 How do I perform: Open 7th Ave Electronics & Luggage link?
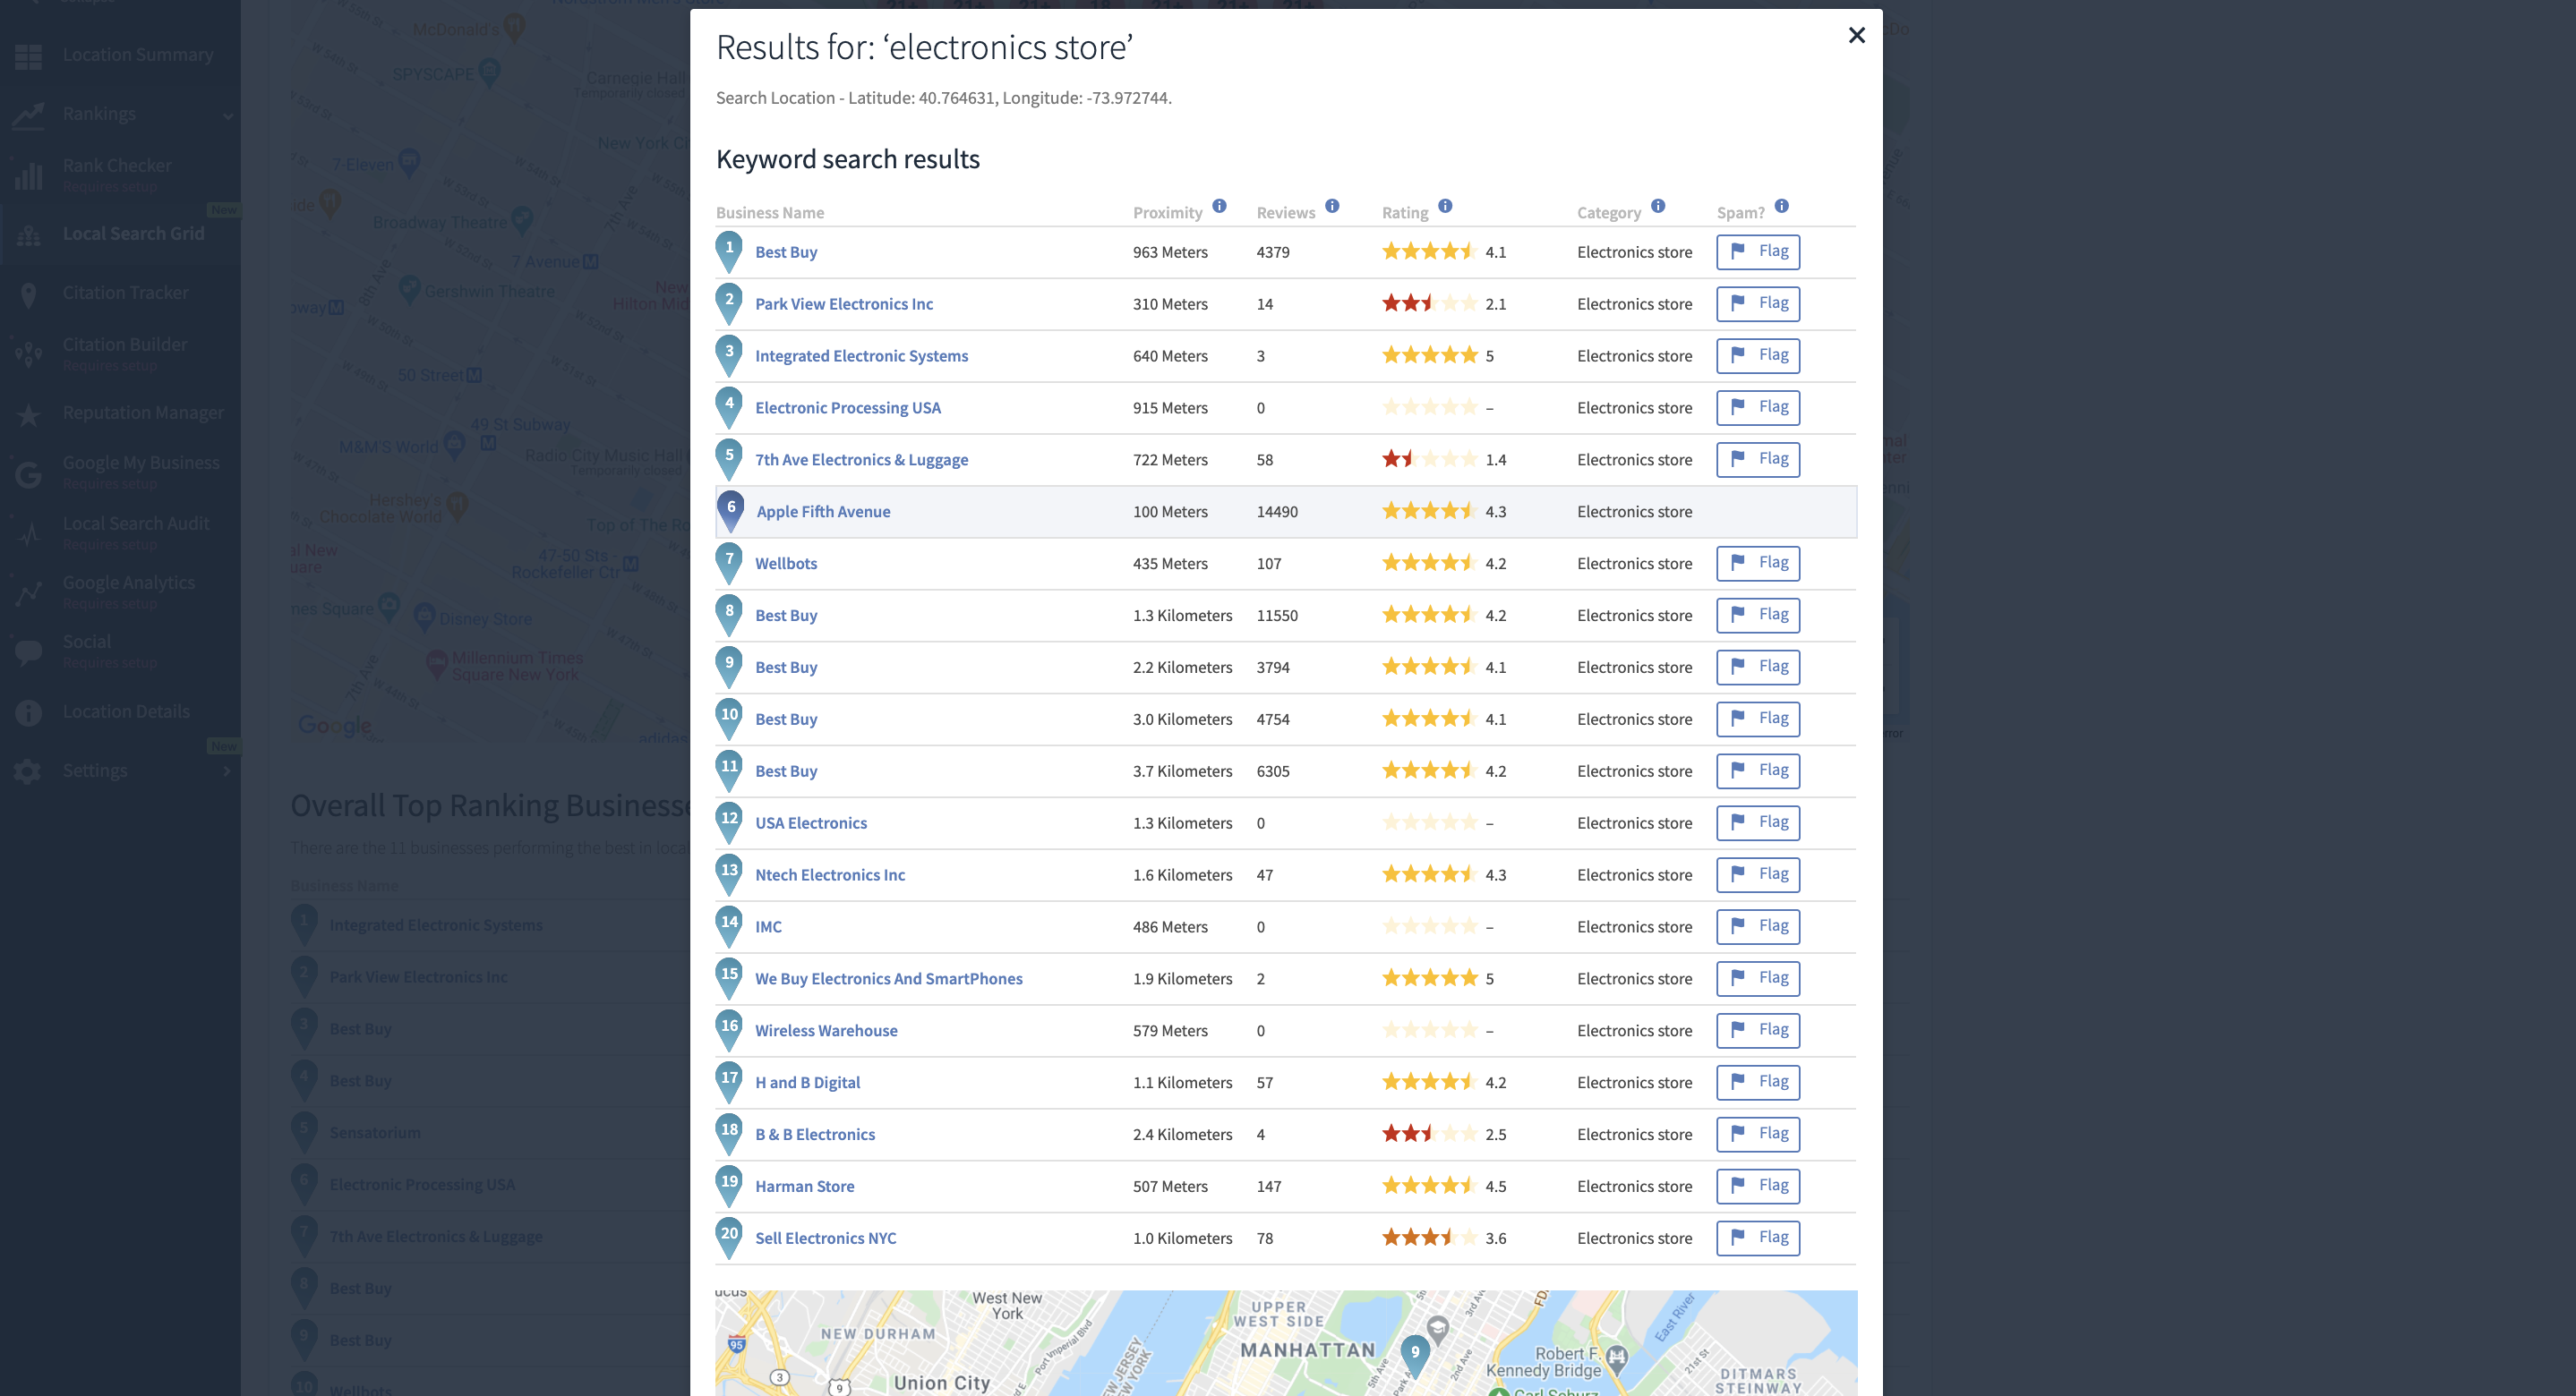point(861,460)
